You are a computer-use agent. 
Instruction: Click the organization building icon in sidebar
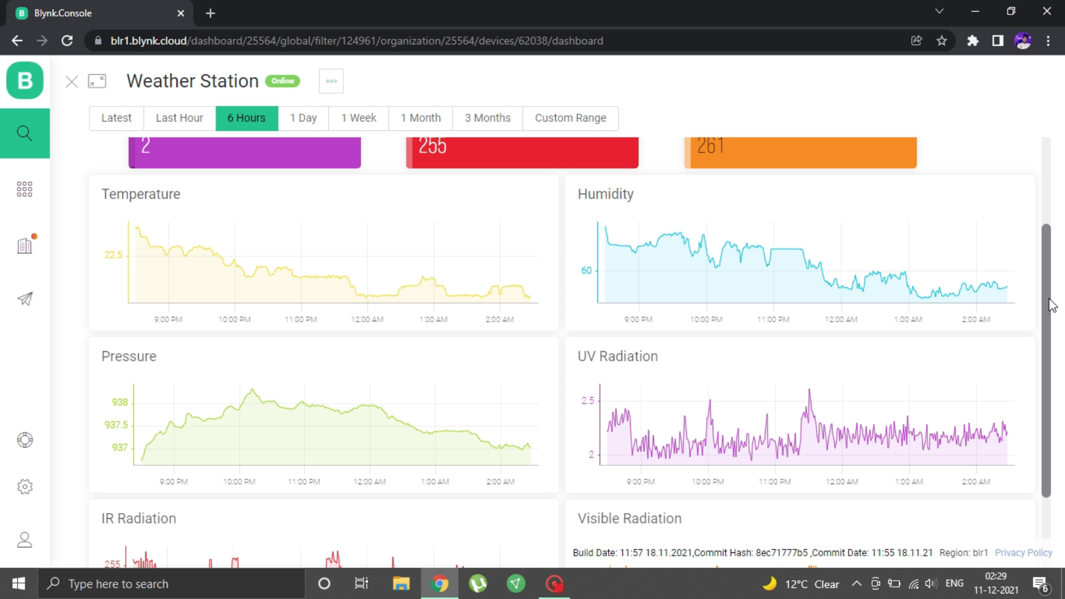click(x=24, y=246)
